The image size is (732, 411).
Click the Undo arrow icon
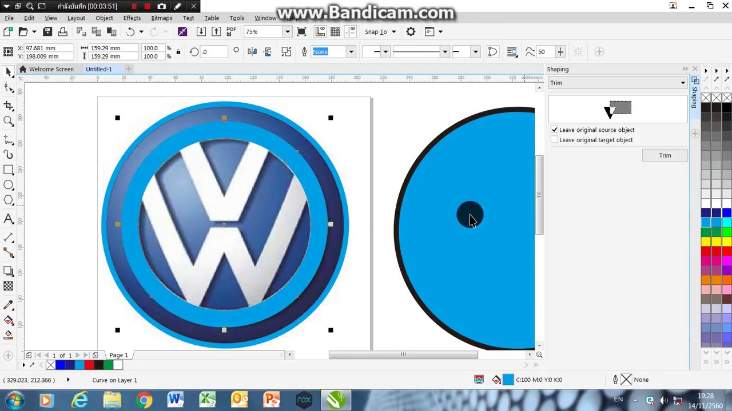click(130, 32)
